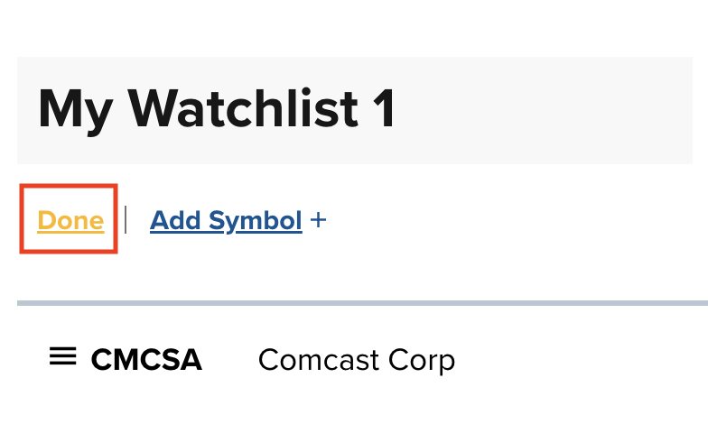Tap the hamburger icon left of CMCSA
This screenshot has height=424, width=708.
(63, 355)
